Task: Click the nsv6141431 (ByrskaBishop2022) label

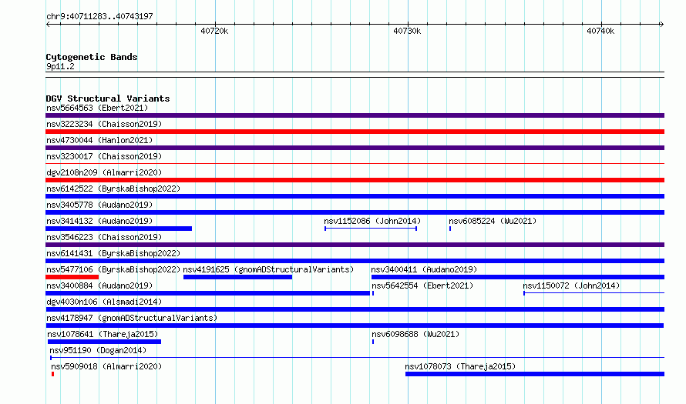Action: [113, 253]
